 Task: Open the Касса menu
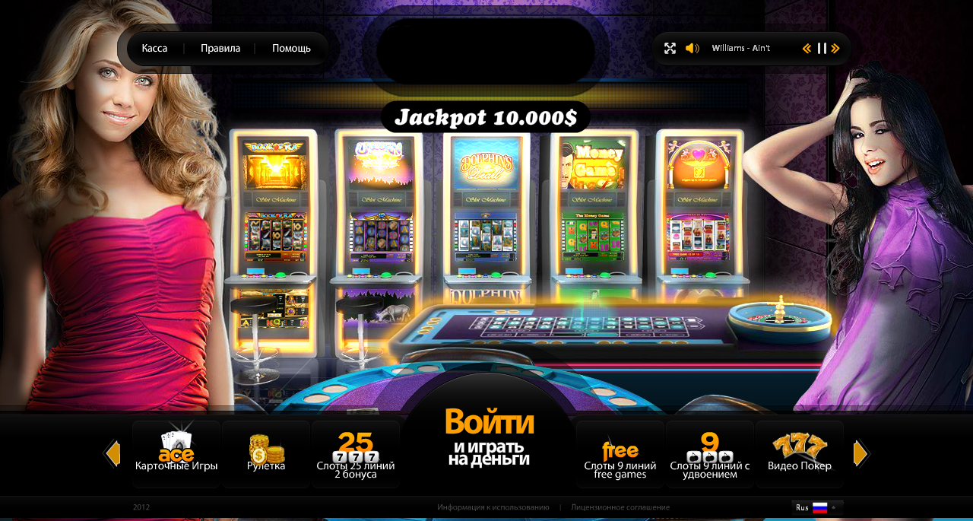(x=154, y=49)
